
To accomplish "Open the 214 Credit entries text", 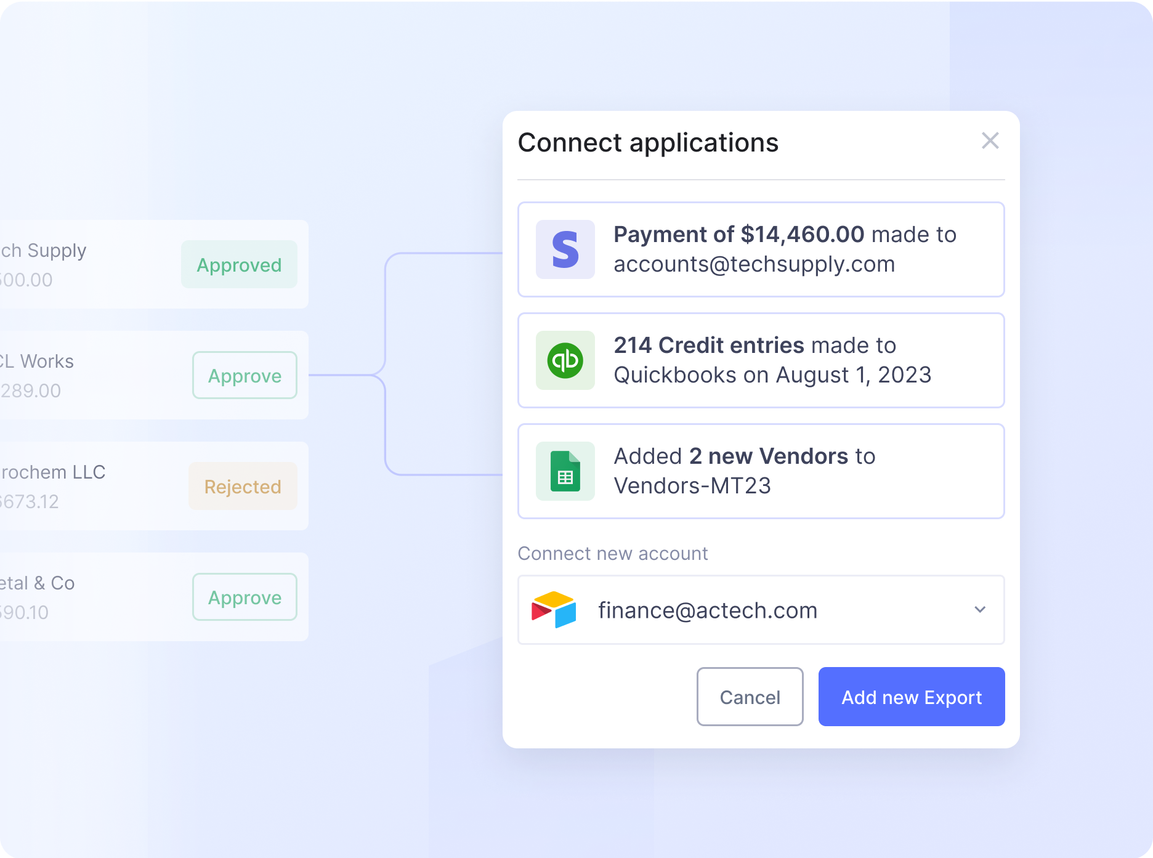I will [x=772, y=360].
